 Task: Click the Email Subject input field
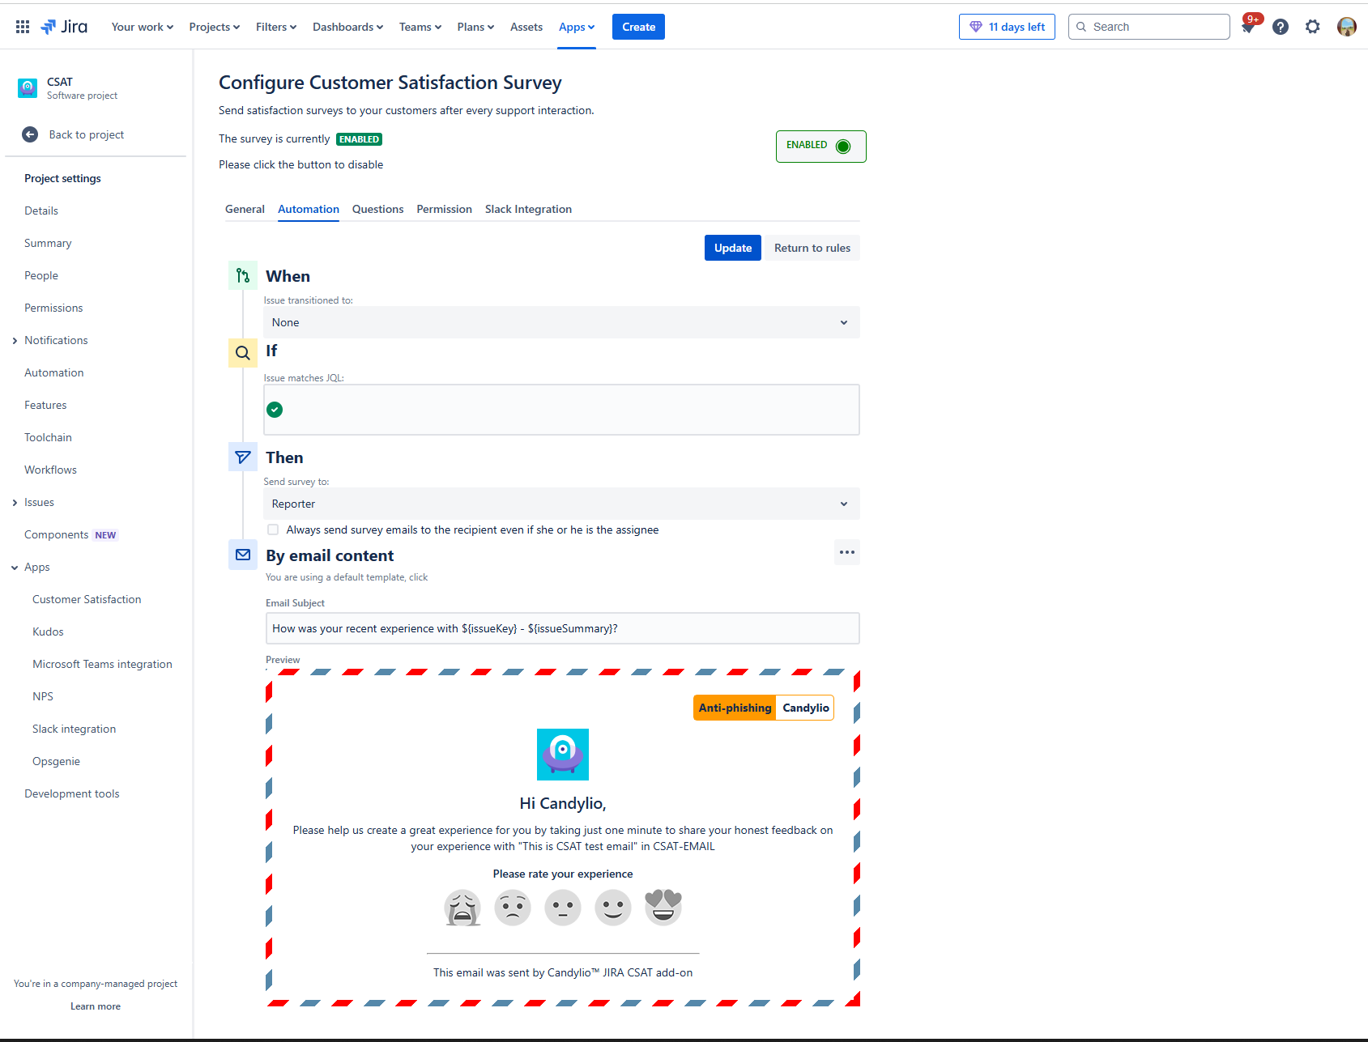562,628
